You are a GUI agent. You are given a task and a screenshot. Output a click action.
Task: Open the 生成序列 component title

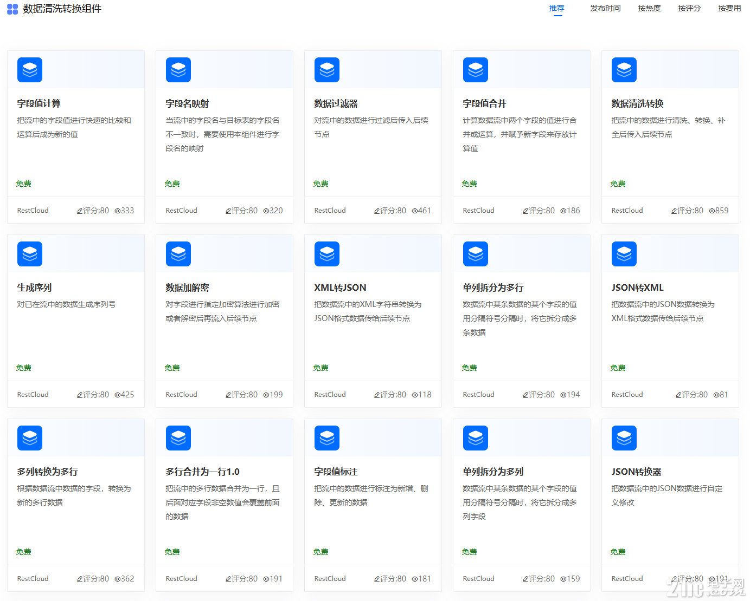(x=34, y=288)
